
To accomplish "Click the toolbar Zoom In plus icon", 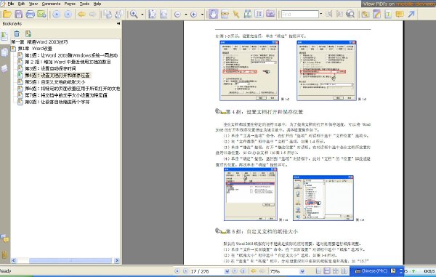I will [193, 15].
